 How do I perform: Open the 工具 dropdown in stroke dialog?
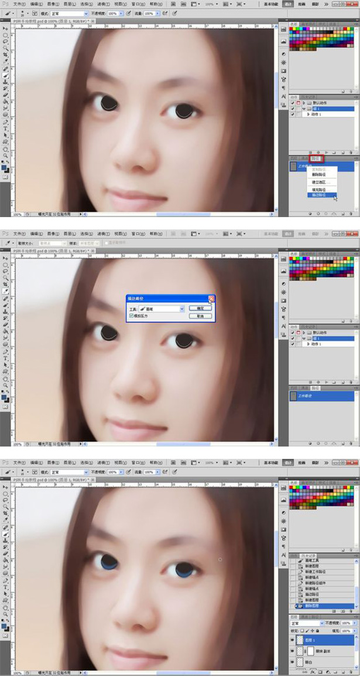pyautogui.click(x=182, y=308)
